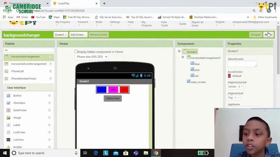
Task: Open the Chrome apps grid bookmark
Action: click(8, 17)
